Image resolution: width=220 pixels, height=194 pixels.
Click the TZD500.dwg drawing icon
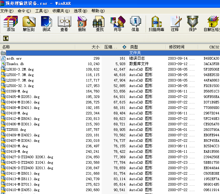pos(3,130)
